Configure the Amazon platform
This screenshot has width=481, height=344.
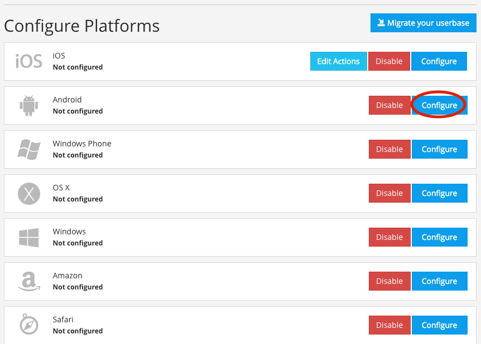click(439, 281)
